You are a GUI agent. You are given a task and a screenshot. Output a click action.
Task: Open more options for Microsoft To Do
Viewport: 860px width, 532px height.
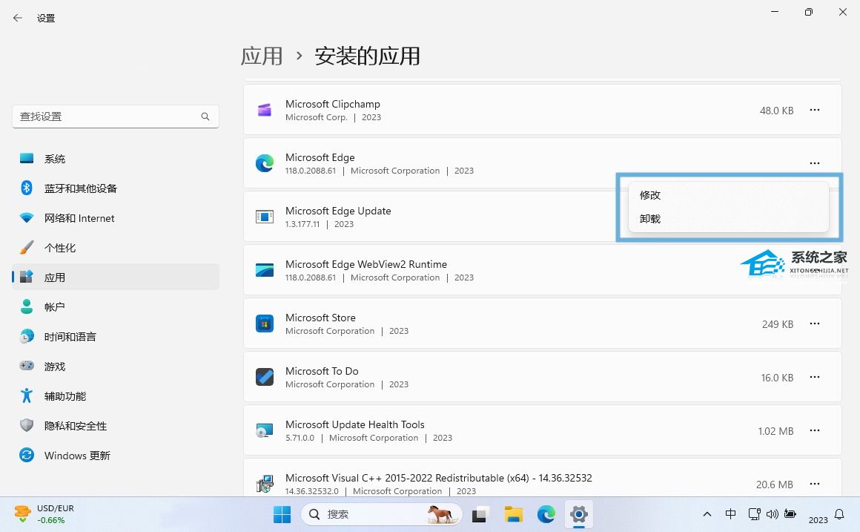(815, 377)
